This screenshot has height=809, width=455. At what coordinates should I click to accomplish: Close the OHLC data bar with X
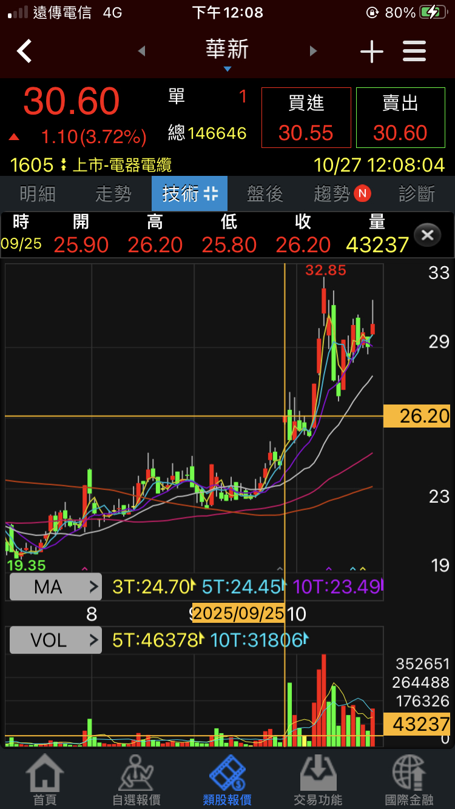tap(427, 235)
